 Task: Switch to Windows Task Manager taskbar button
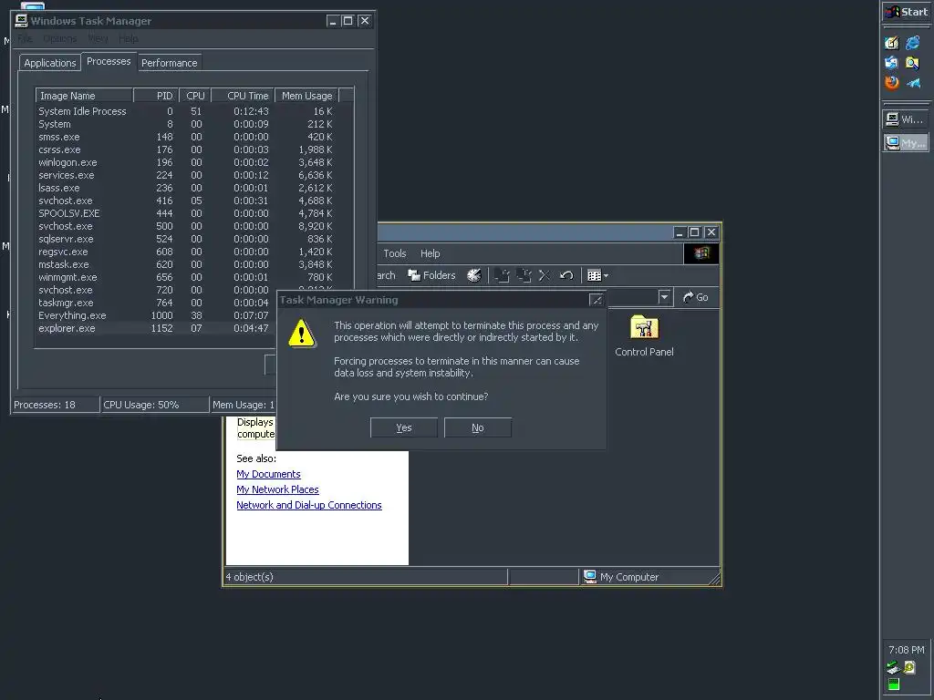pyautogui.click(x=905, y=119)
